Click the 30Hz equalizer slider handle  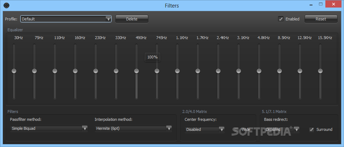[14, 71]
